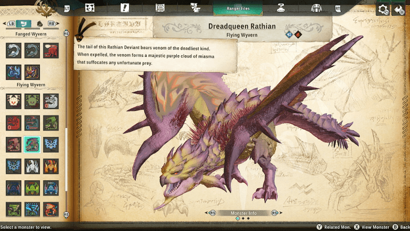This screenshot has width=410, height=231.
Task: Select blue monster in second Fanged Wyvern row
Action: point(14,72)
